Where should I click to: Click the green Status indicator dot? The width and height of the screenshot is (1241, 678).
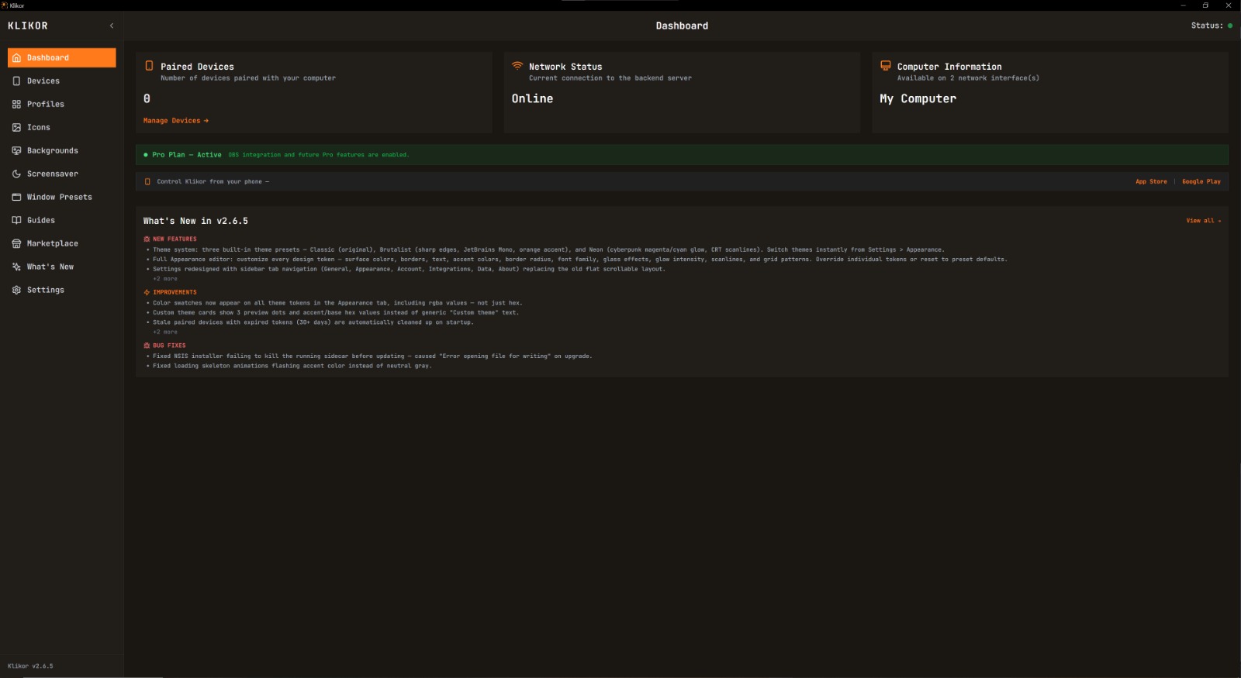pos(1229,26)
